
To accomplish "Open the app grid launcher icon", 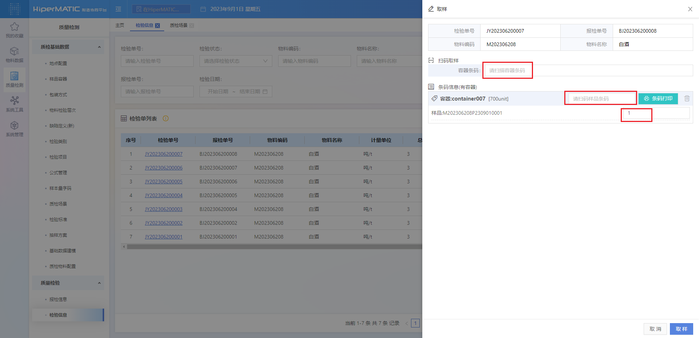I will click(14, 9).
